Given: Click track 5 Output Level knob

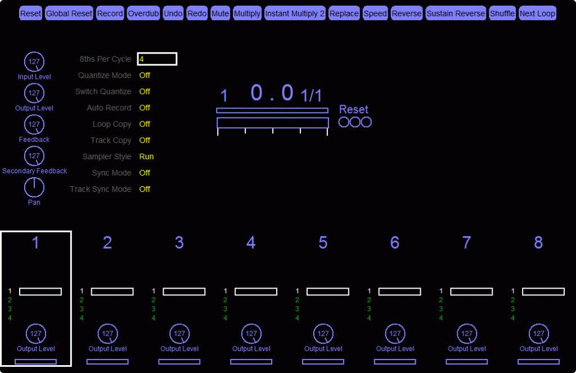Looking at the screenshot, I should 323,334.
